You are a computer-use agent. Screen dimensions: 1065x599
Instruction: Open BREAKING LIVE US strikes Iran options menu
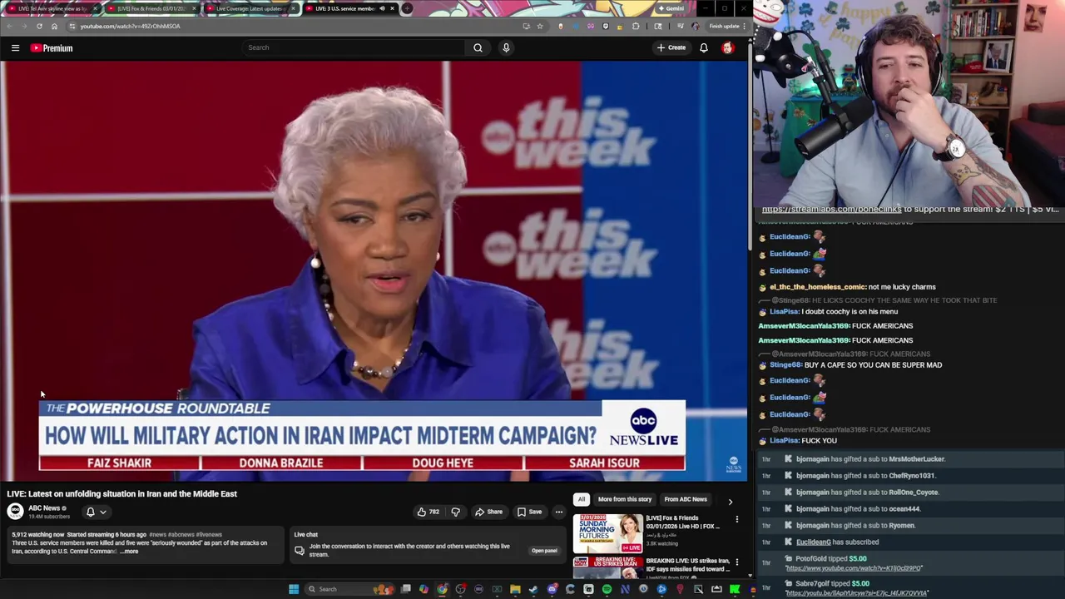pyautogui.click(x=737, y=562)
